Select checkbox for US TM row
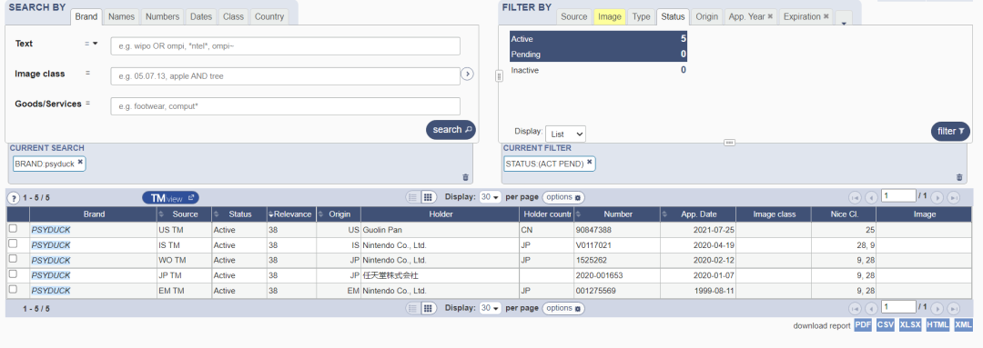Viewport: 983px width, 348px height. pyautogui.click(x=13, y=229)
